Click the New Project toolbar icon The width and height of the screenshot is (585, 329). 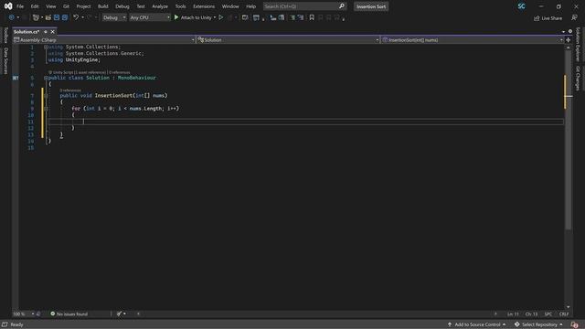tap(36, 17)
